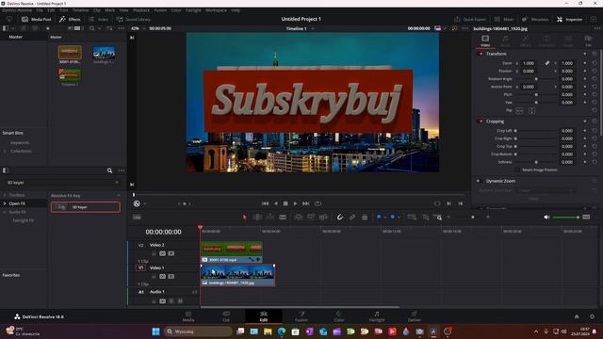Screen dimensions: 603x339
Task: Reset the Cropping section
Action: click(595, 121)
